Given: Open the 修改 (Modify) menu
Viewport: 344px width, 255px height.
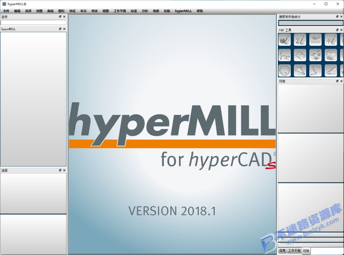Looking at the screenshot, I should coord(95,11).
